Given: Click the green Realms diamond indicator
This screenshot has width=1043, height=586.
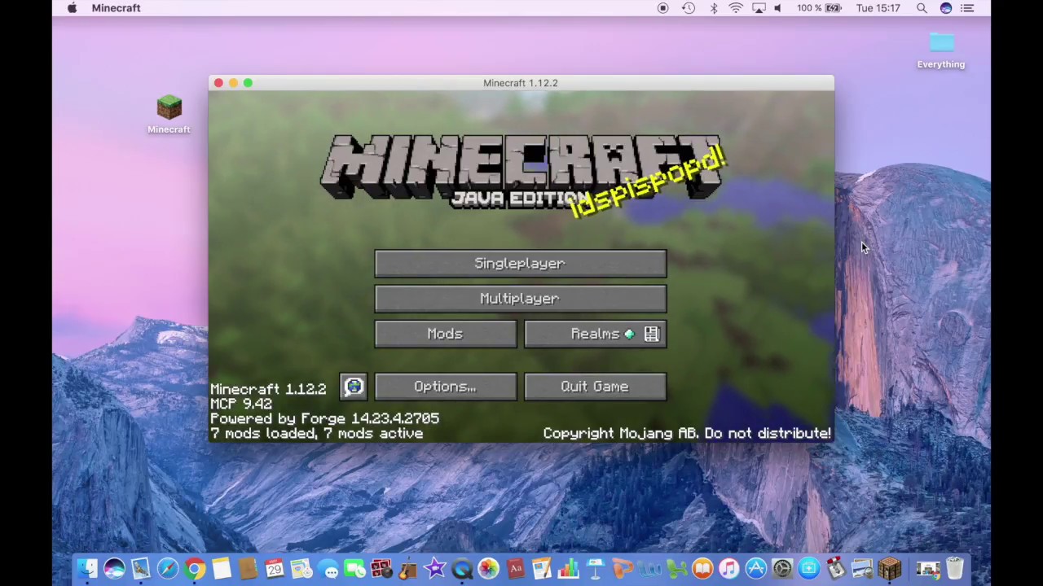Looking at the screenshot, I should [x=629, y=334].
